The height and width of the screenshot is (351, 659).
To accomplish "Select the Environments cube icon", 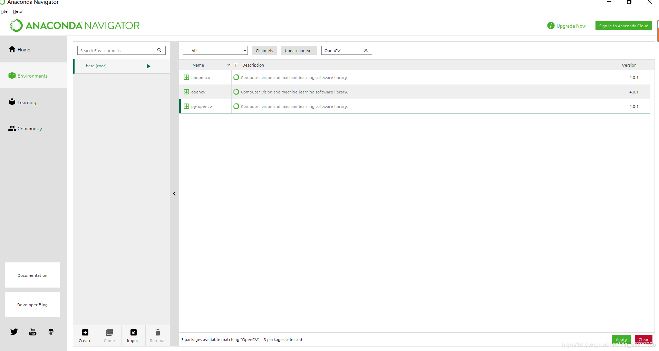I will (x=12, y=76).
